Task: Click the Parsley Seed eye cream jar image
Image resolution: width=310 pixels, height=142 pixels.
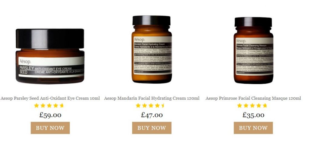Action: (x=50, y=56)
